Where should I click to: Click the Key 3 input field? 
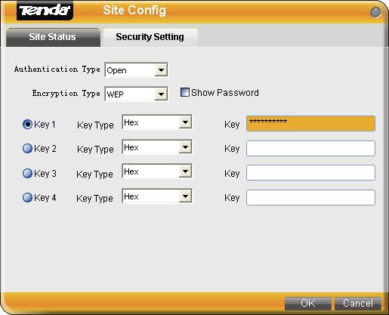(310, 172)
